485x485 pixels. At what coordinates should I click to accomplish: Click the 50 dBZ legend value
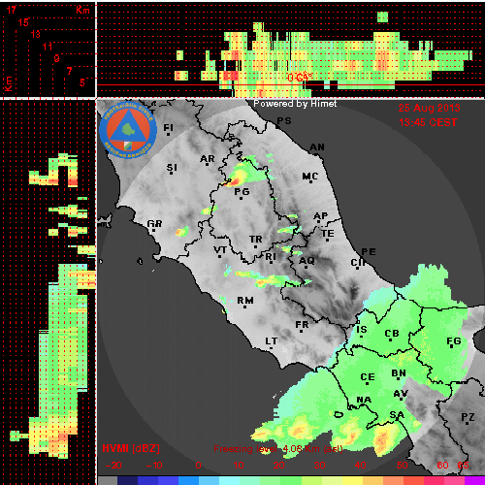point(403,466)
